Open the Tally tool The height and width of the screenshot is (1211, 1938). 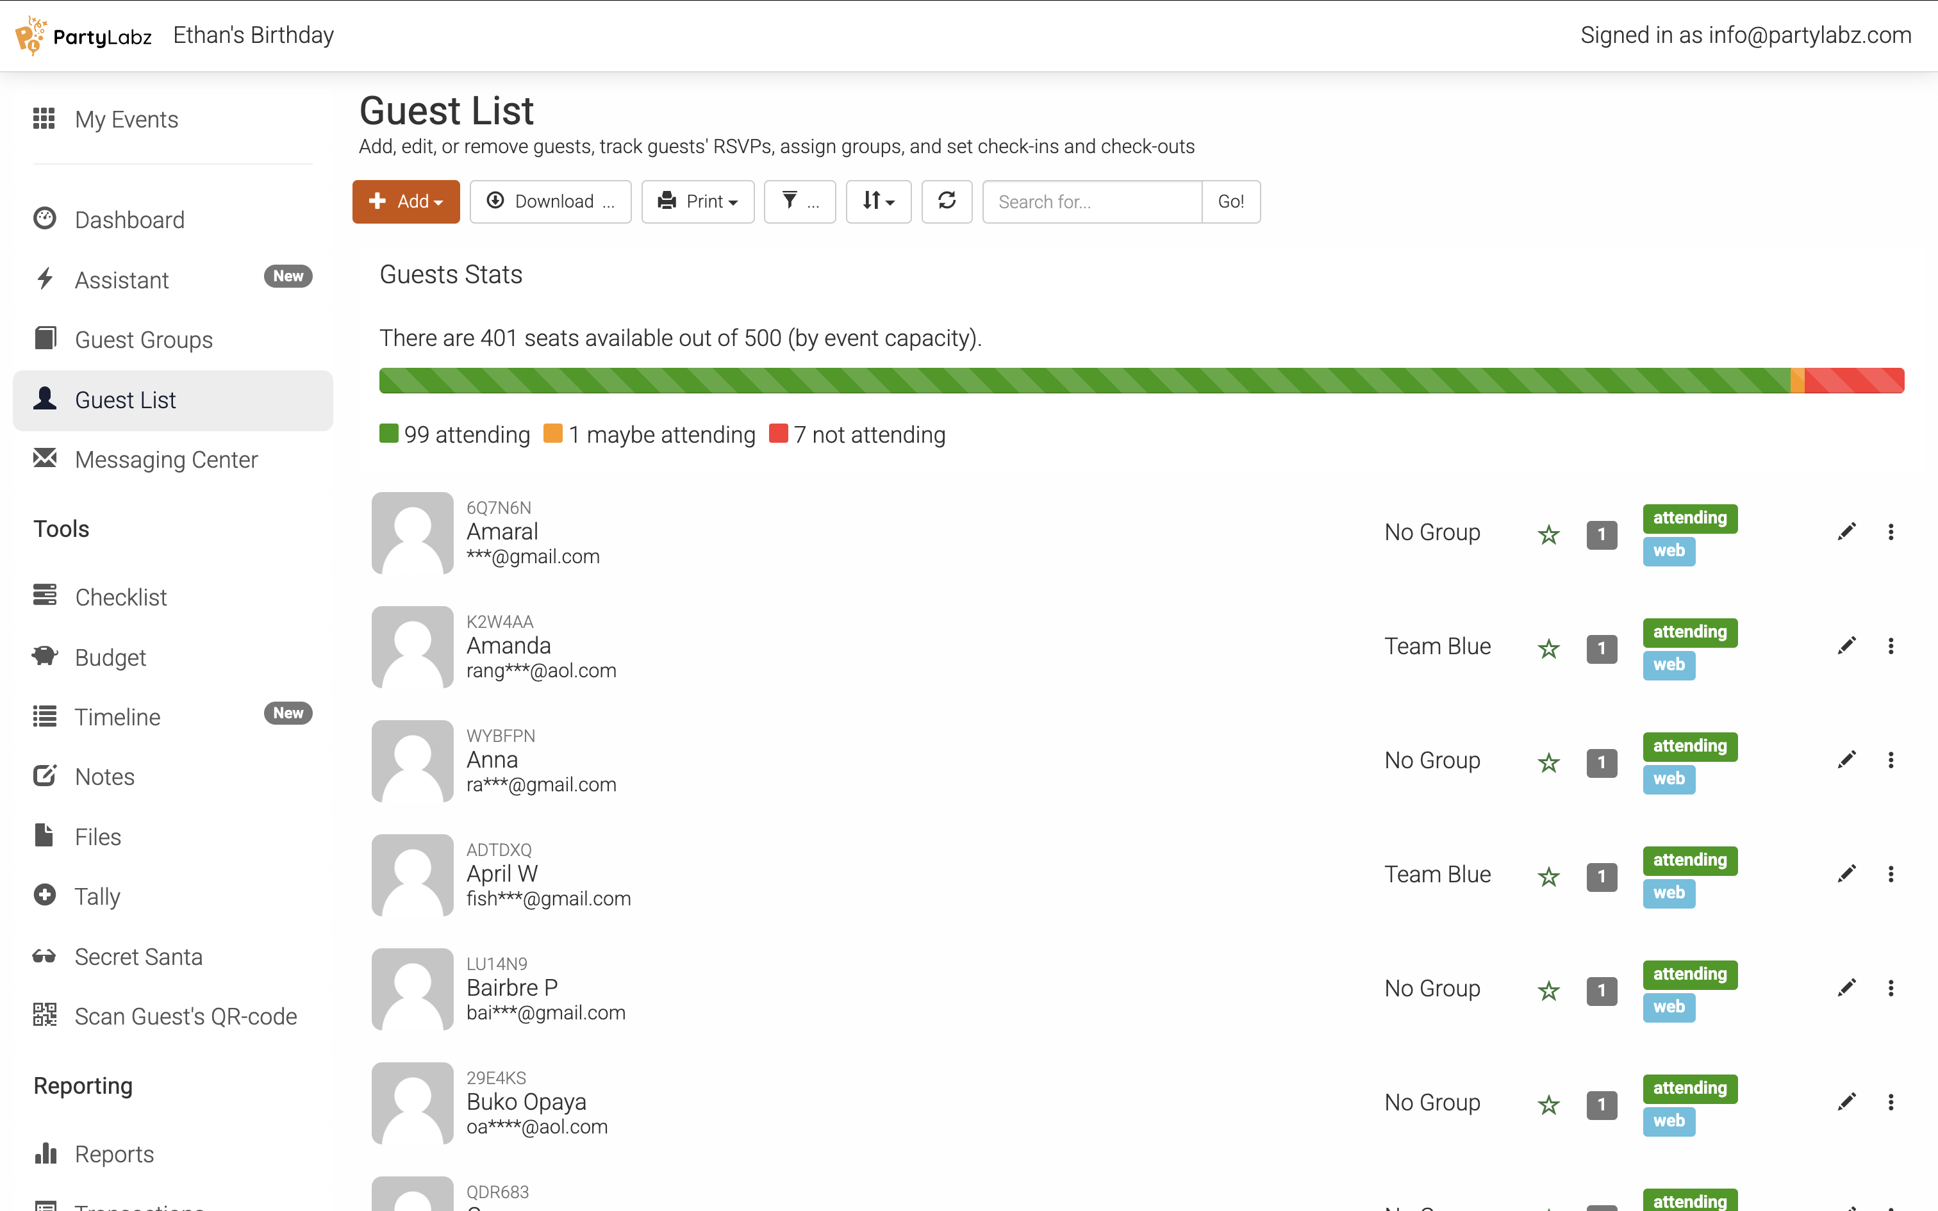(172, 896)
